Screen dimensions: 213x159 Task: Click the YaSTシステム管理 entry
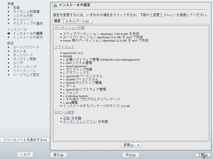pyautogui.click(x=78, y=63)
